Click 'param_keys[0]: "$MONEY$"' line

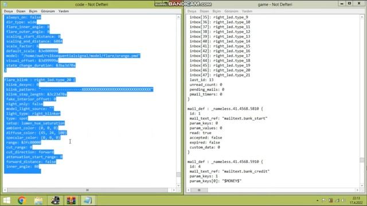[216, 181]
